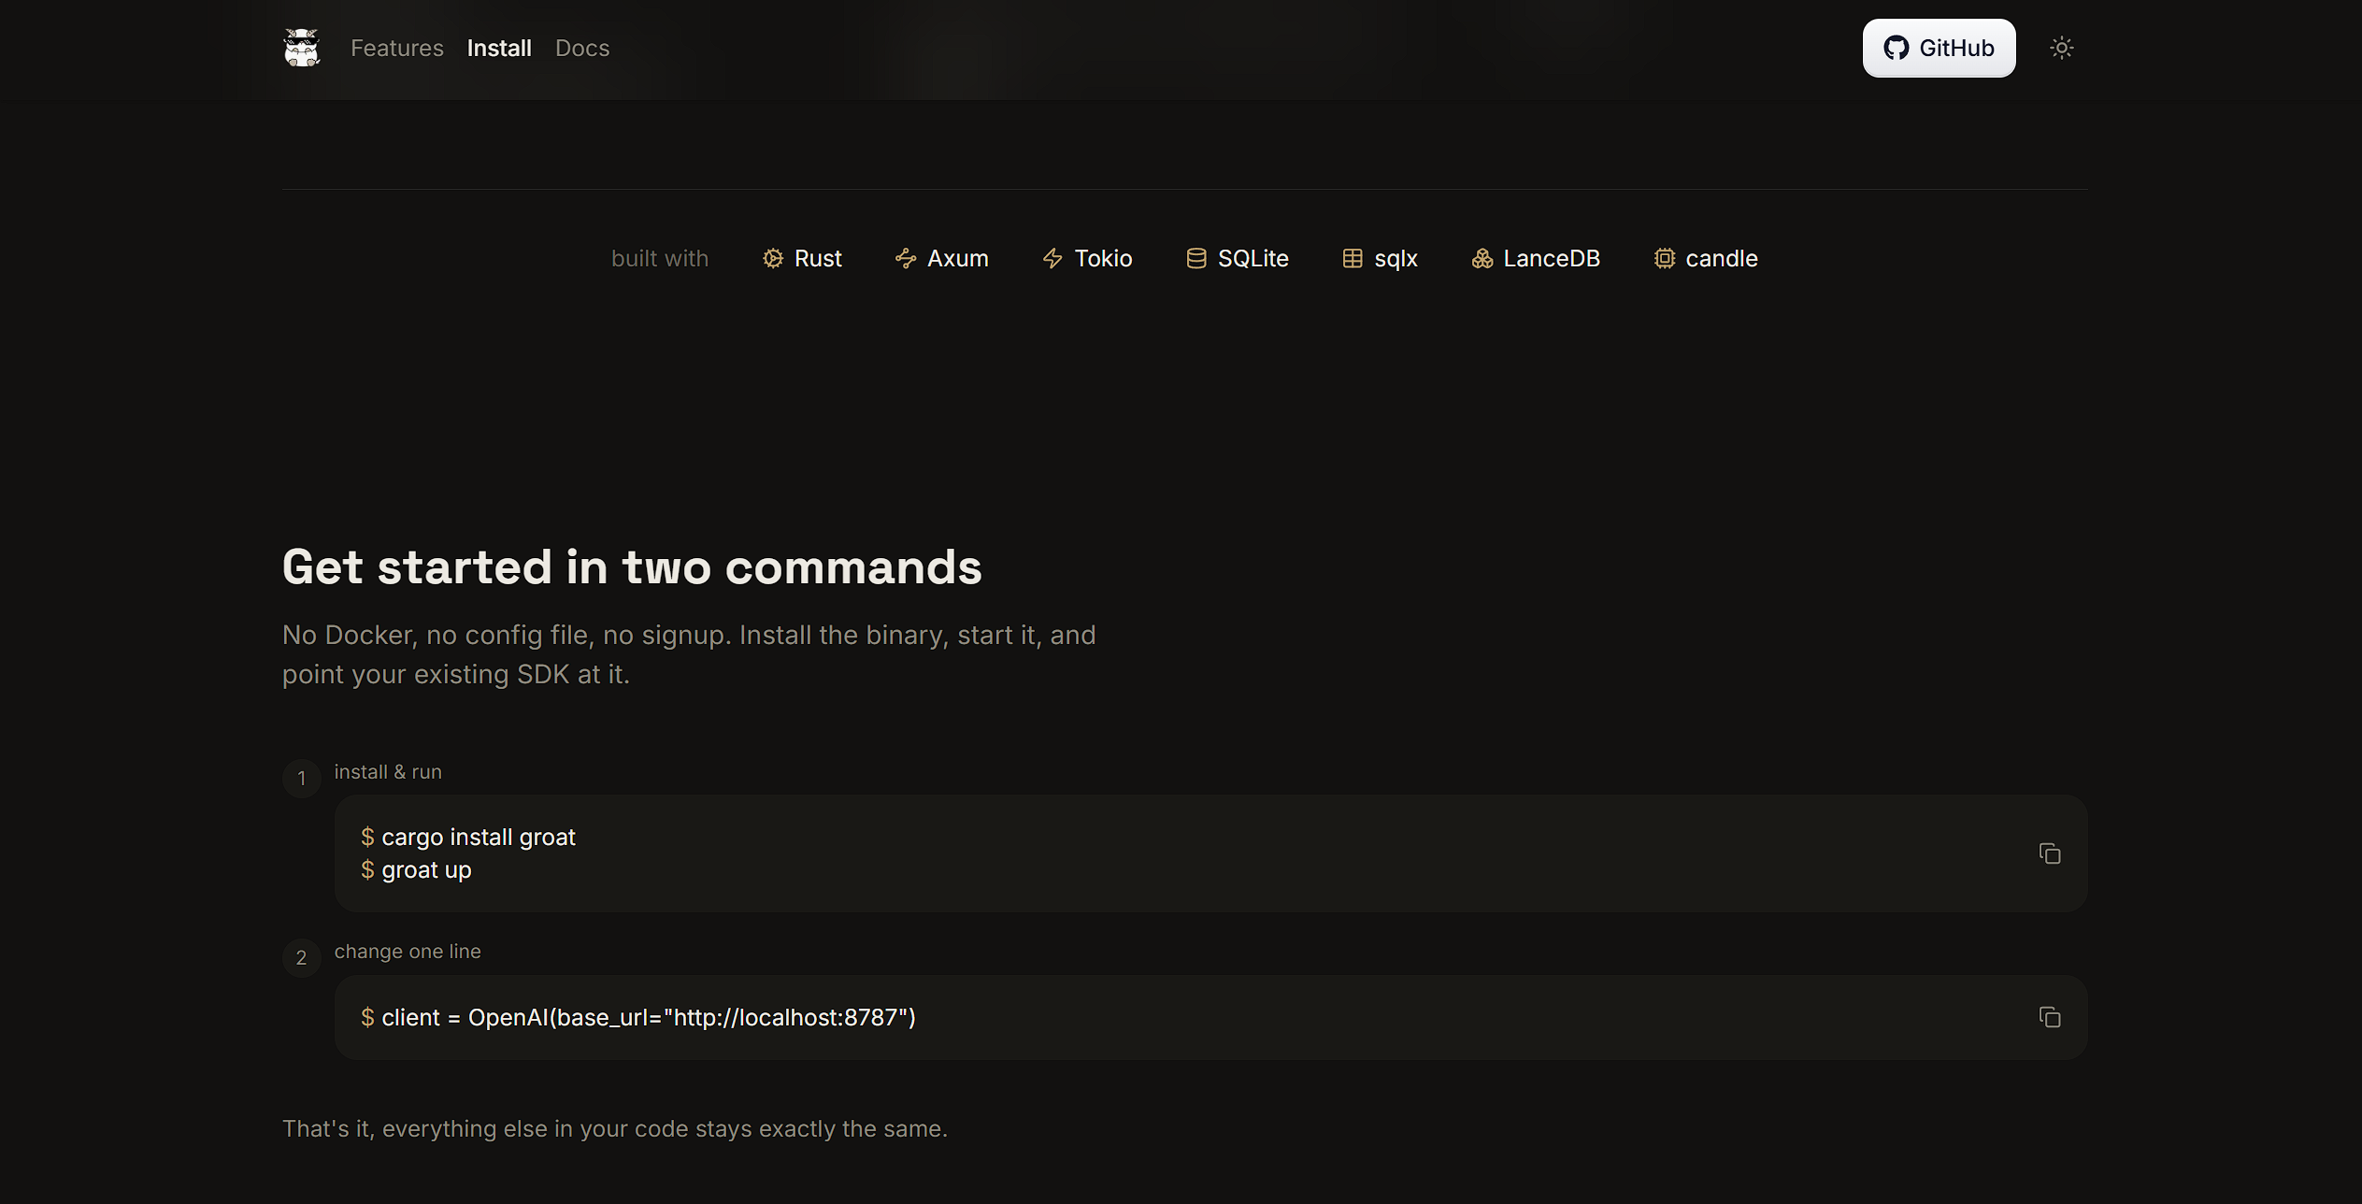Click the "cargo install groat" command line
Image resolution: width=2362 pixels, height=1204 pixels.
pyautogui.click(x=468, y=837)
